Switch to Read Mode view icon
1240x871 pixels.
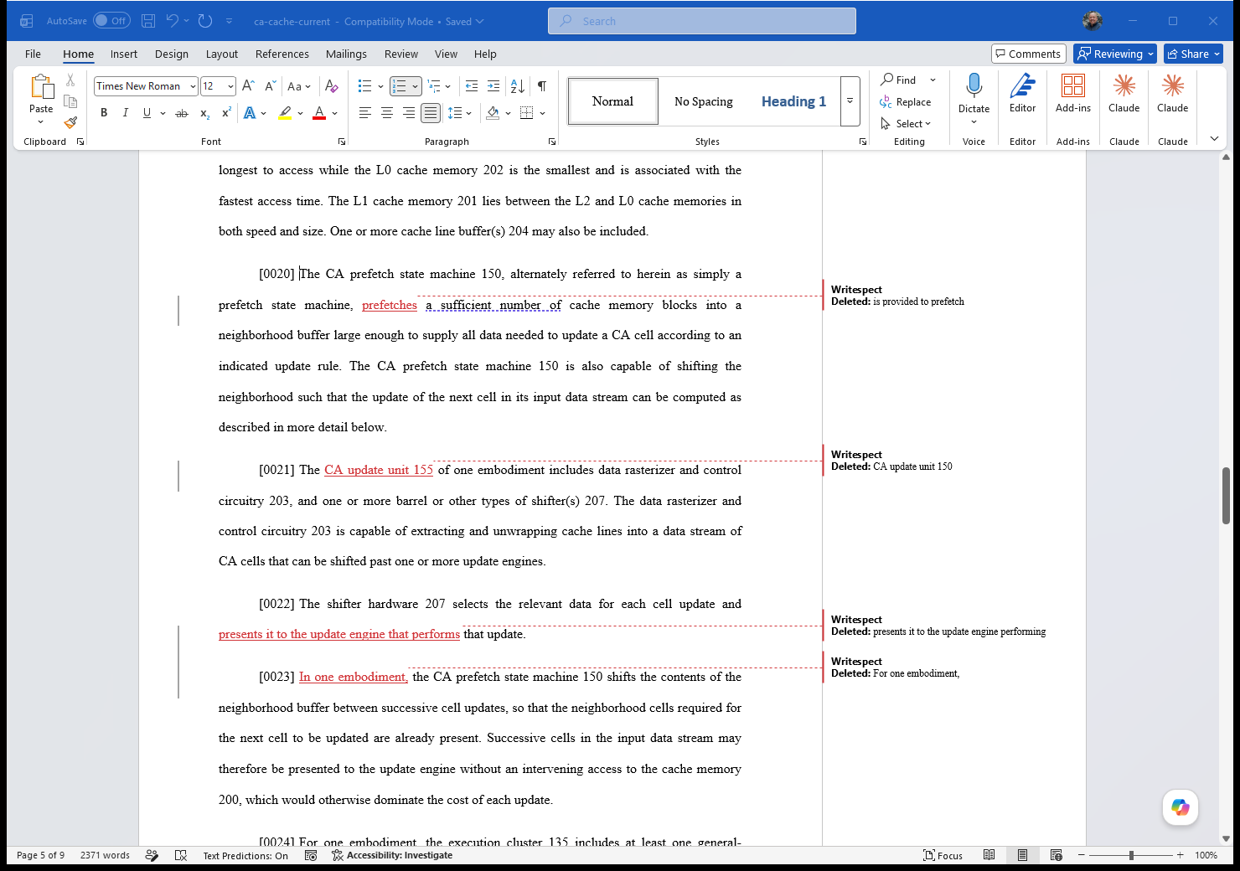[x=989, y=855]
